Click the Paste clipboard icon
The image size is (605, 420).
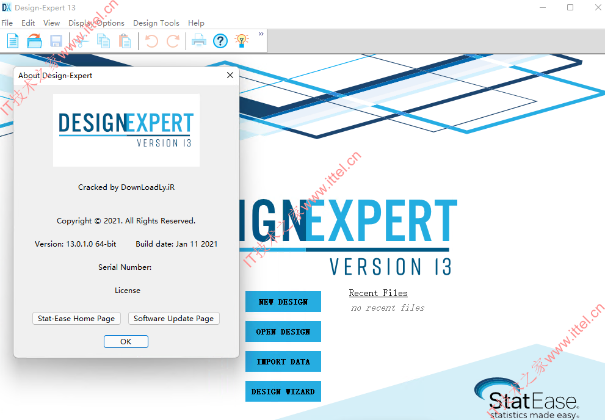coord(125,41)
